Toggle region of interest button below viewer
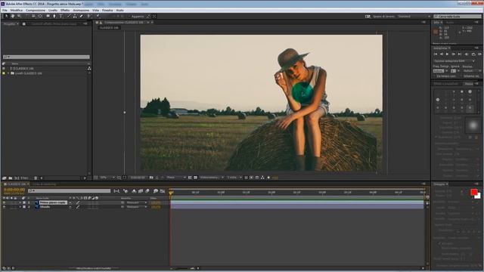484x272 pixels. point(190,178)
